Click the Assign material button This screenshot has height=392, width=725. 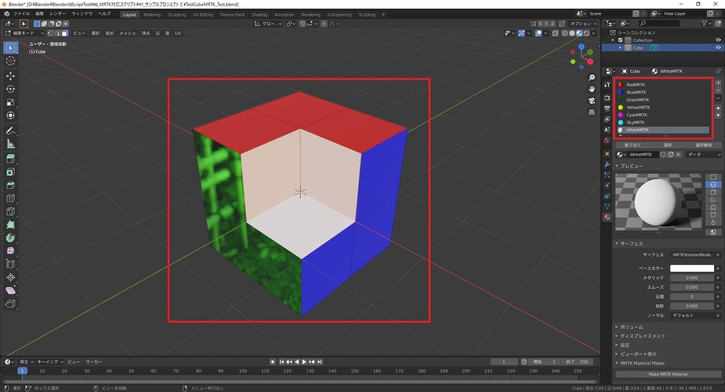633,145
